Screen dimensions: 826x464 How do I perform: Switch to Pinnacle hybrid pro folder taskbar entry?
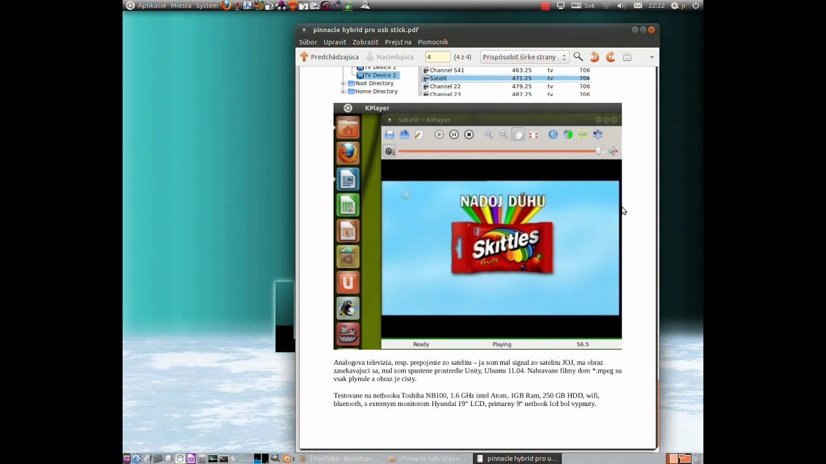pos(429,459)
